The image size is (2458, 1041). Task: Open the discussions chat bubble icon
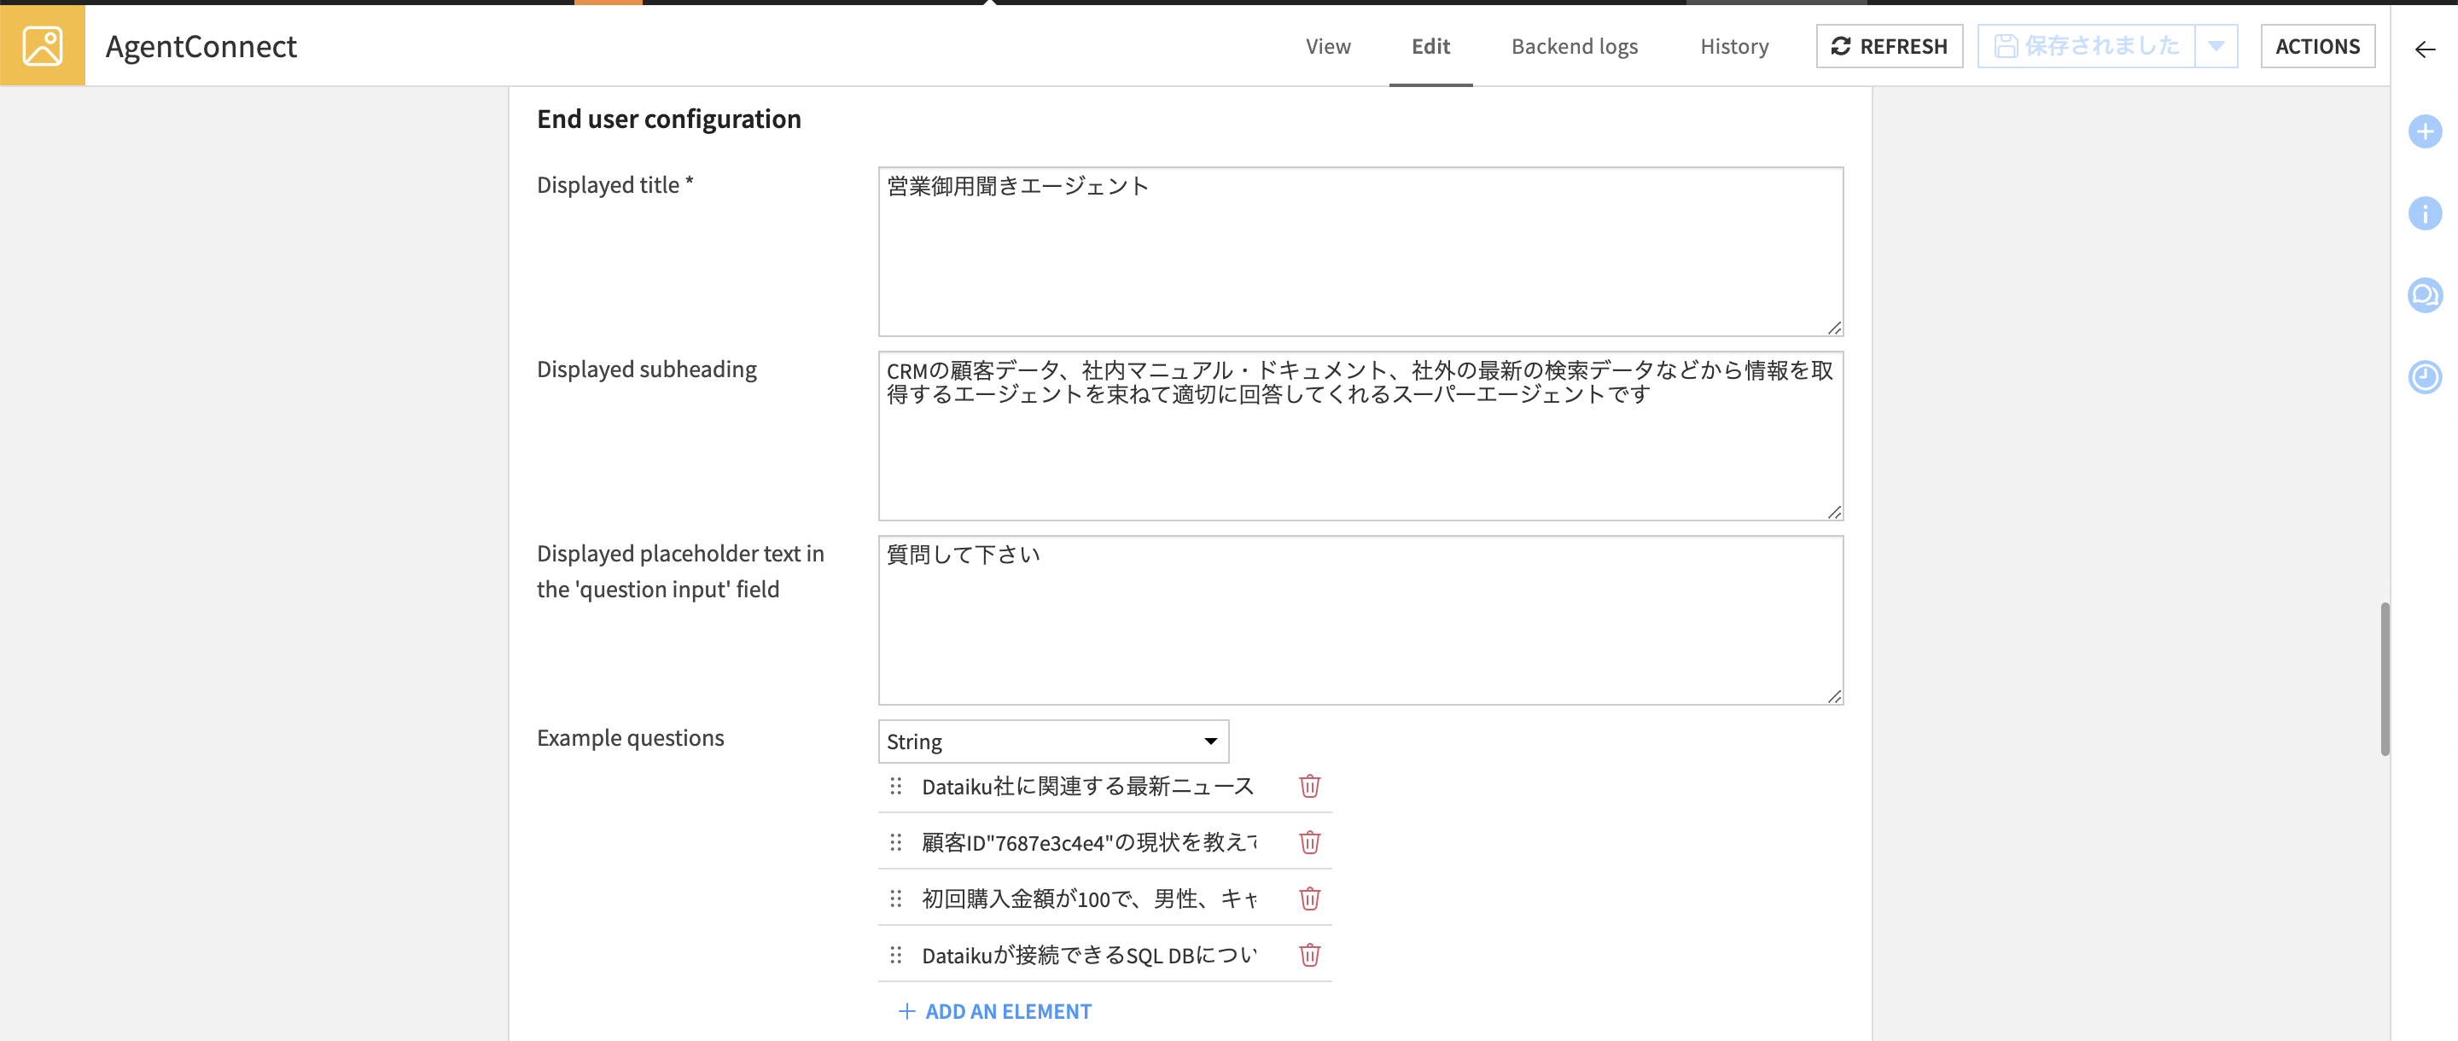coord(2424,295)
